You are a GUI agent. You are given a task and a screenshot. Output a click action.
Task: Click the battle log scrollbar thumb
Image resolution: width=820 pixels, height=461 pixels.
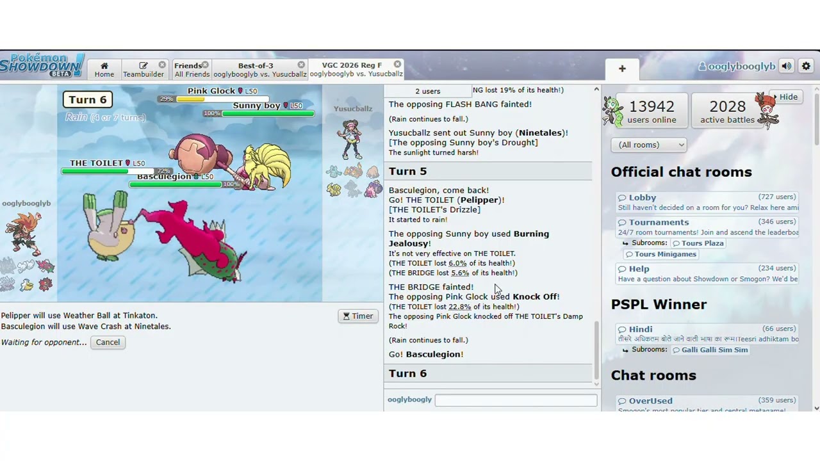(596, 350)
